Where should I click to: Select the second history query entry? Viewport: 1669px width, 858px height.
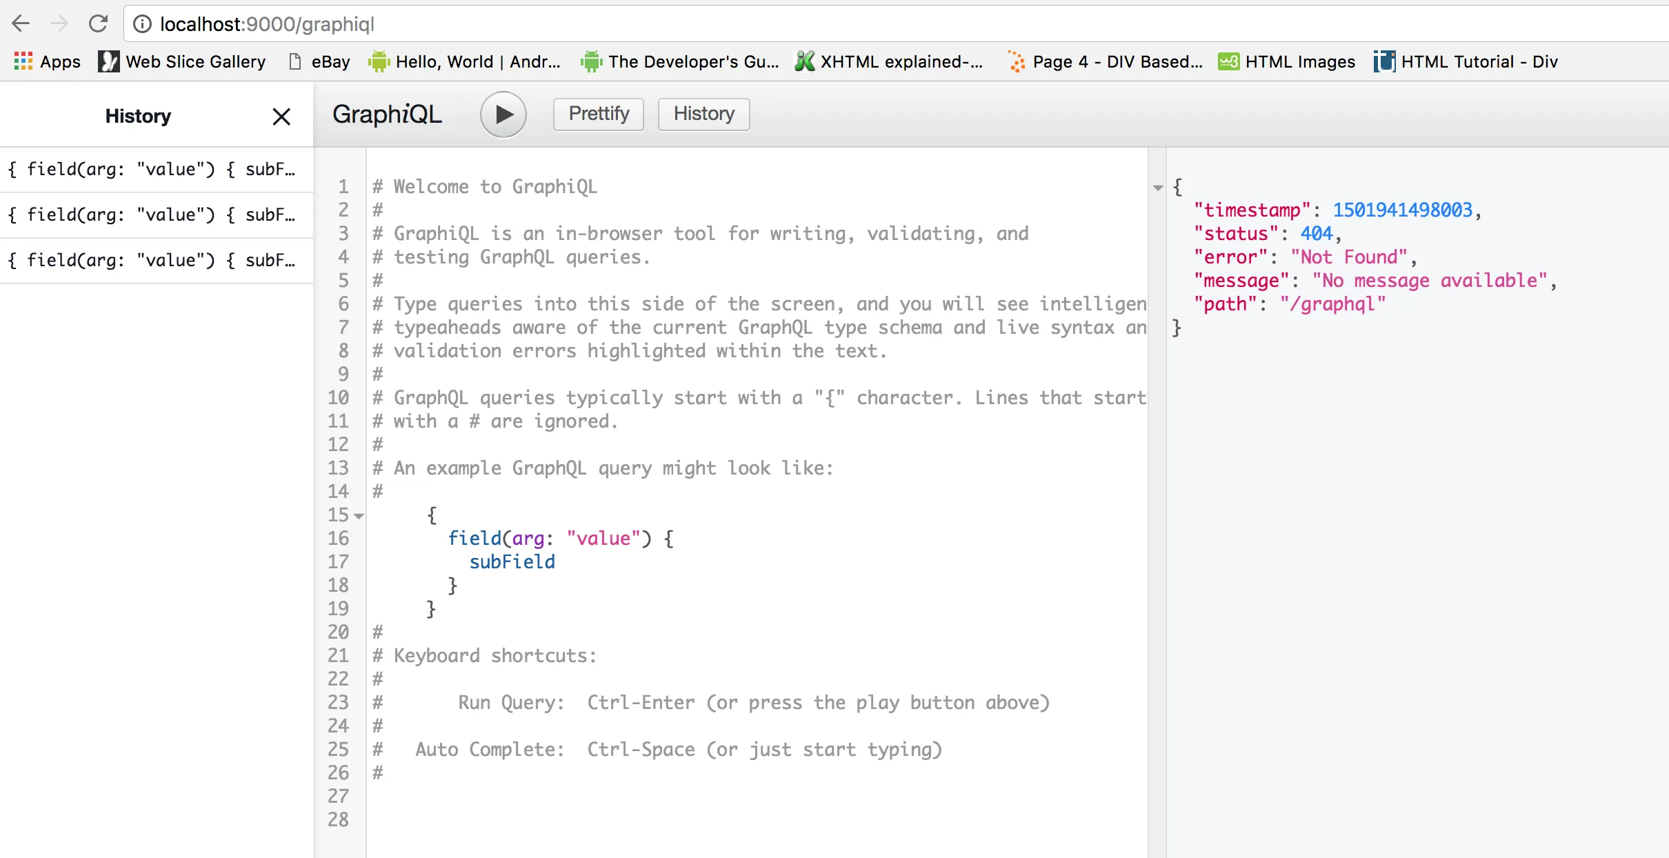click(x=152, y=215)
